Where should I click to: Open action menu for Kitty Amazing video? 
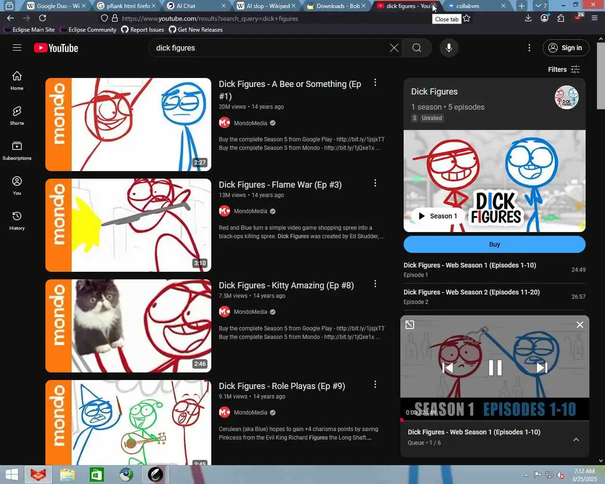pos(375,284)
